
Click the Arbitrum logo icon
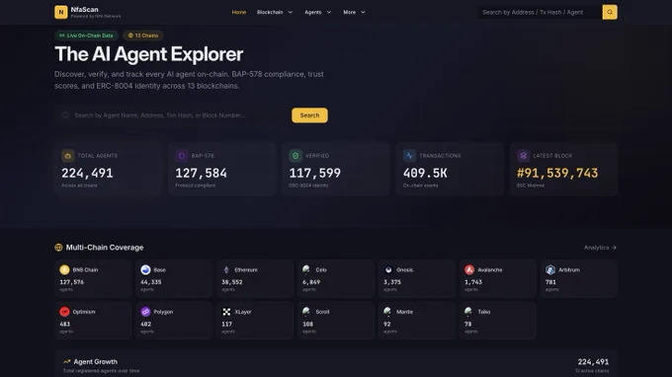(550, 269)
